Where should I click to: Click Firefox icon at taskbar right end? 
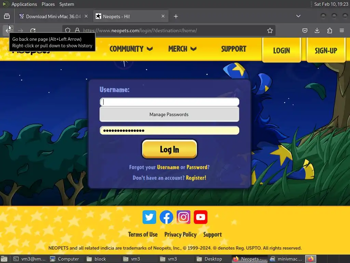pos(311,259)
